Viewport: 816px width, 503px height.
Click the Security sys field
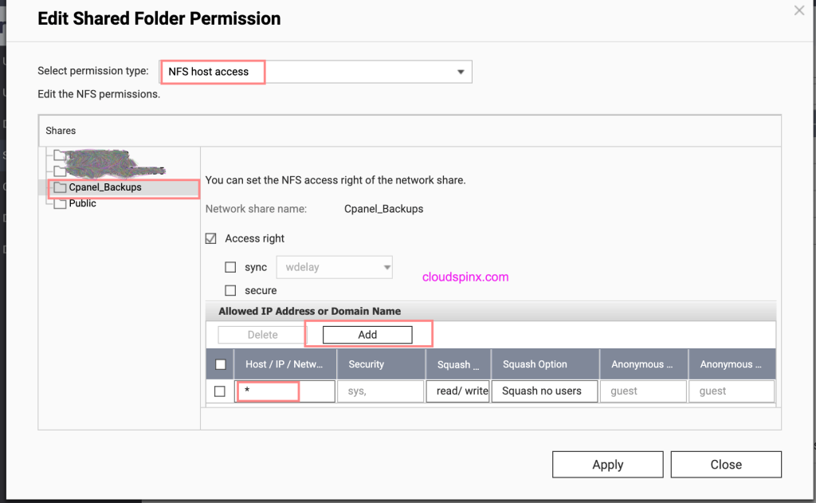(380, 391)
